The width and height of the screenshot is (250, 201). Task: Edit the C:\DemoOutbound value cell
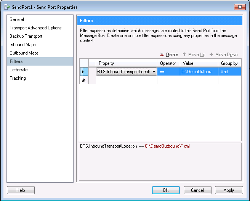[x=199, y=72]
